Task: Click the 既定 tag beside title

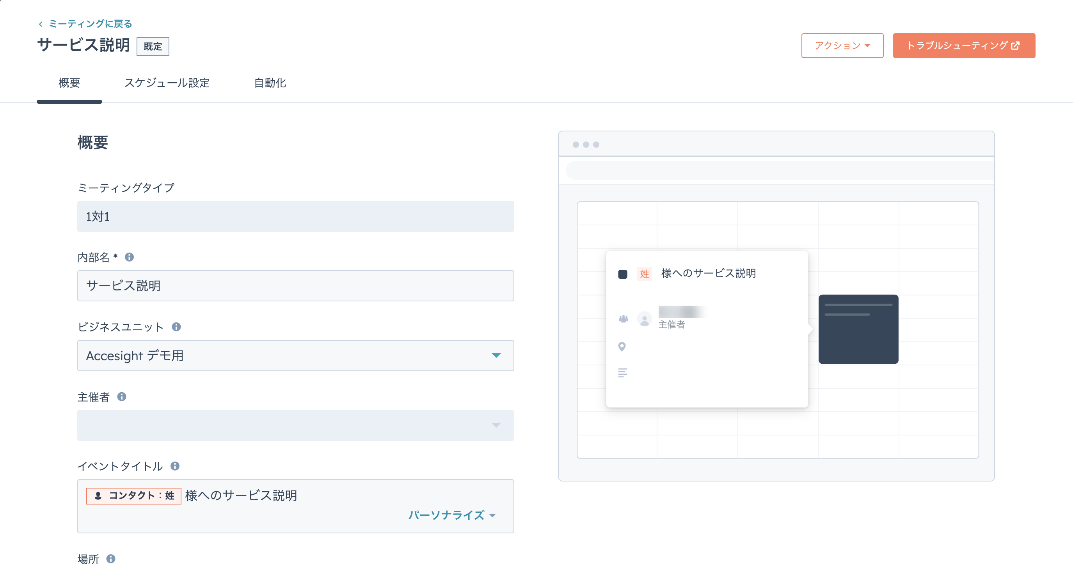Action: point(153,46)
